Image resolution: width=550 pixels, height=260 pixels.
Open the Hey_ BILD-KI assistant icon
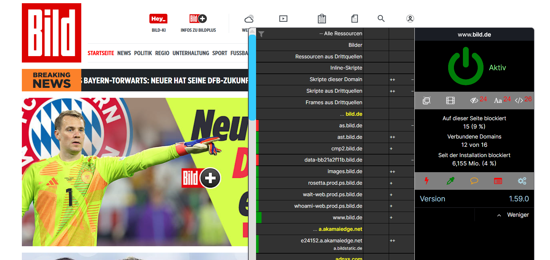click(158, 19)
